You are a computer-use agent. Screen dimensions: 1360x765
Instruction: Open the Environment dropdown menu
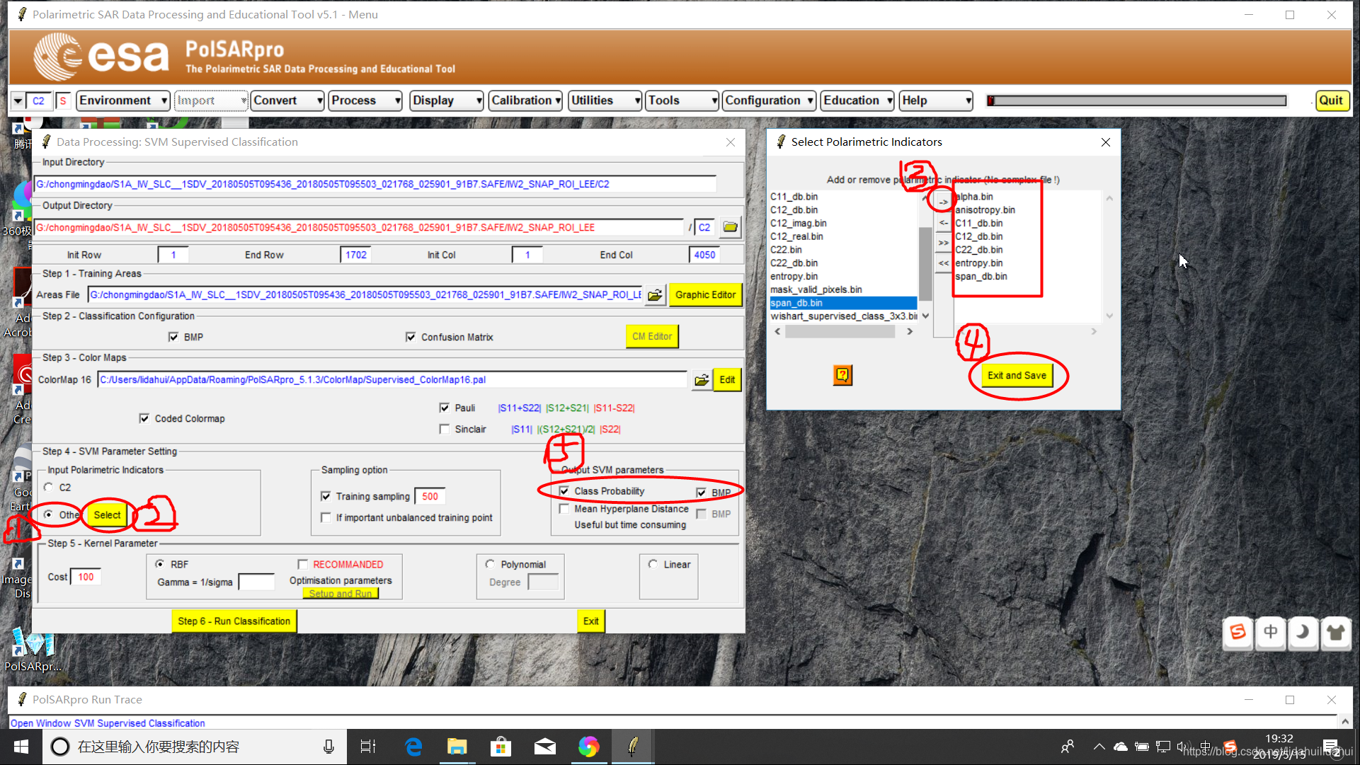click(x=122, y=100)
